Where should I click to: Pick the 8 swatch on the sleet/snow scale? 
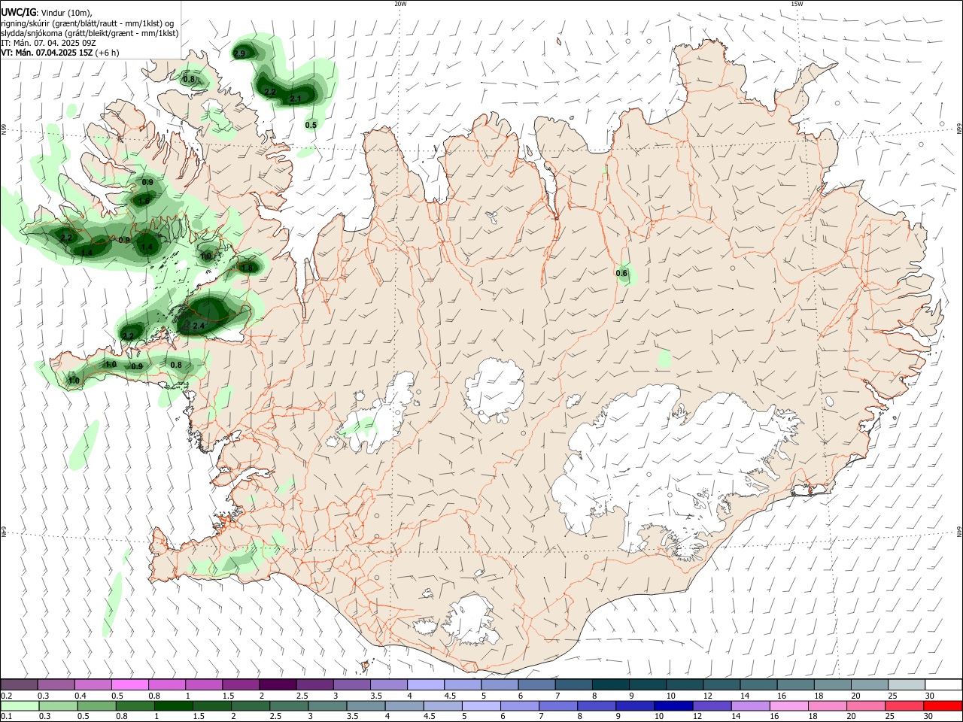pyautogui.click(x=610, y=684)
